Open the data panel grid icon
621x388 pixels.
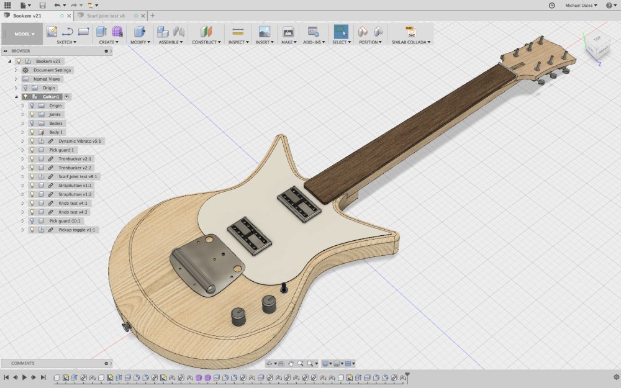coord(7,5)
